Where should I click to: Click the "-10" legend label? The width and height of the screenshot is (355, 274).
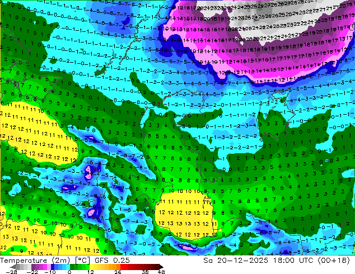click(x=50, y=272)
